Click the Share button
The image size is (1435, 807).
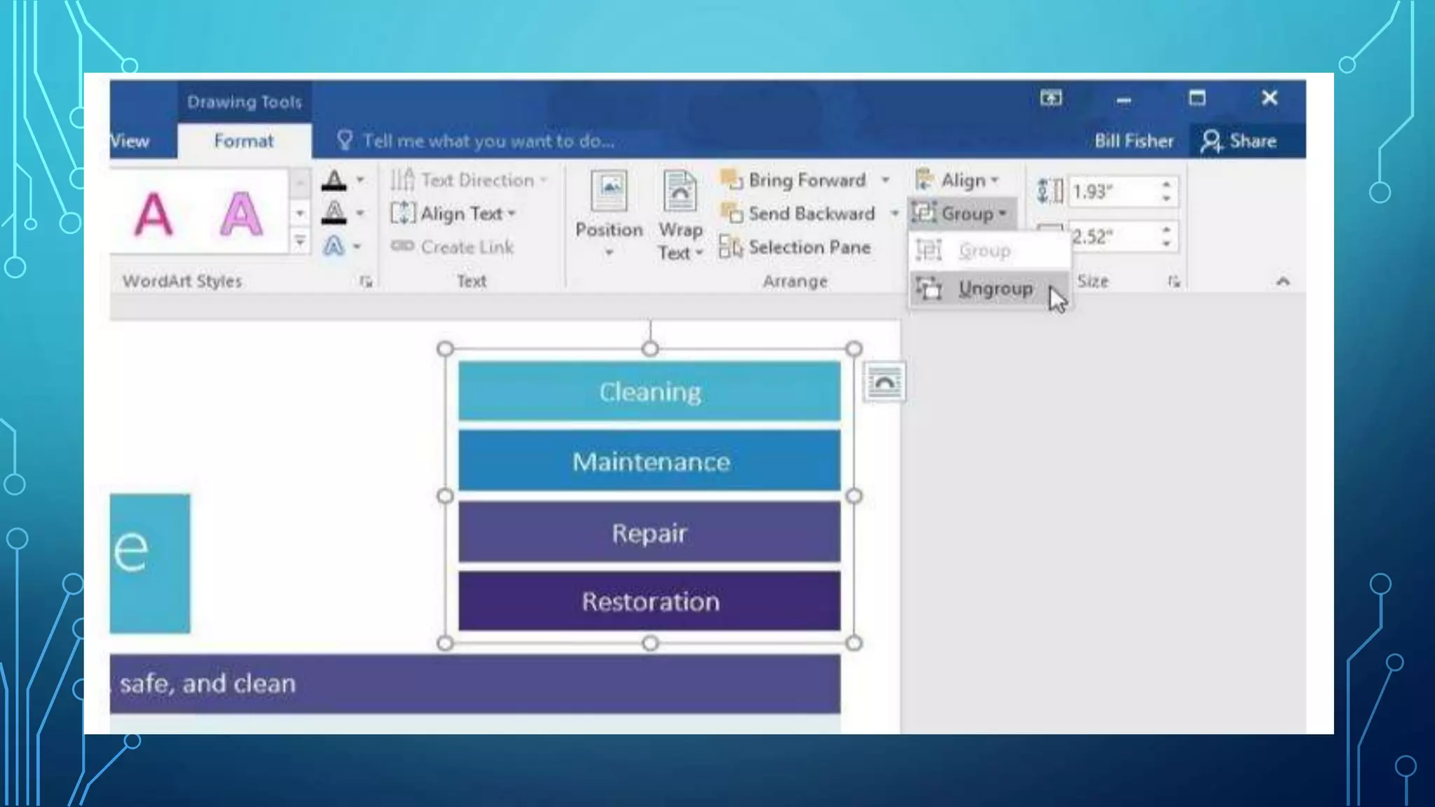1239,141
